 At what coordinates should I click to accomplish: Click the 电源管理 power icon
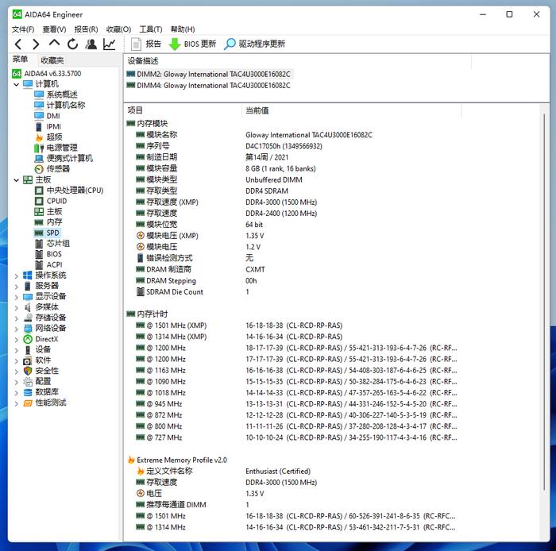[x=39, y=148]
